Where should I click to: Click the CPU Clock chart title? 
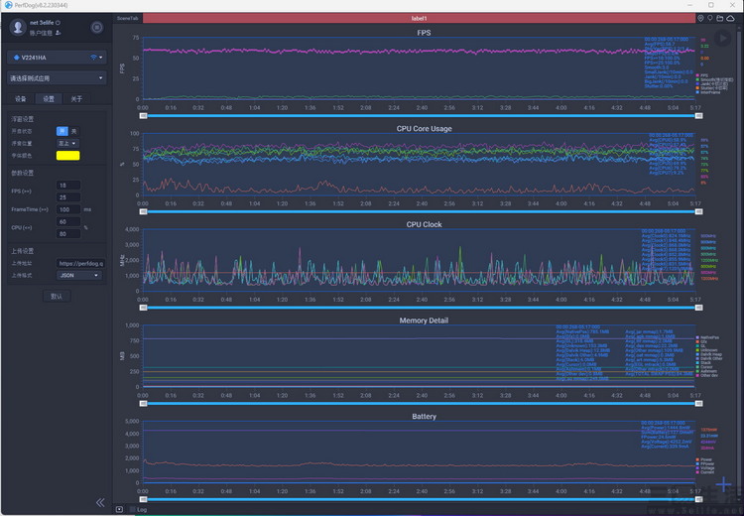point(424,224)
